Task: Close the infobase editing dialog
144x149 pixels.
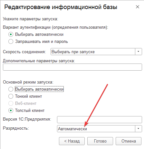Action: pyautogui.click(x=138, y=7)
